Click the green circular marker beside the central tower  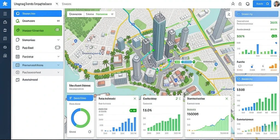click(x=171, y=51)
